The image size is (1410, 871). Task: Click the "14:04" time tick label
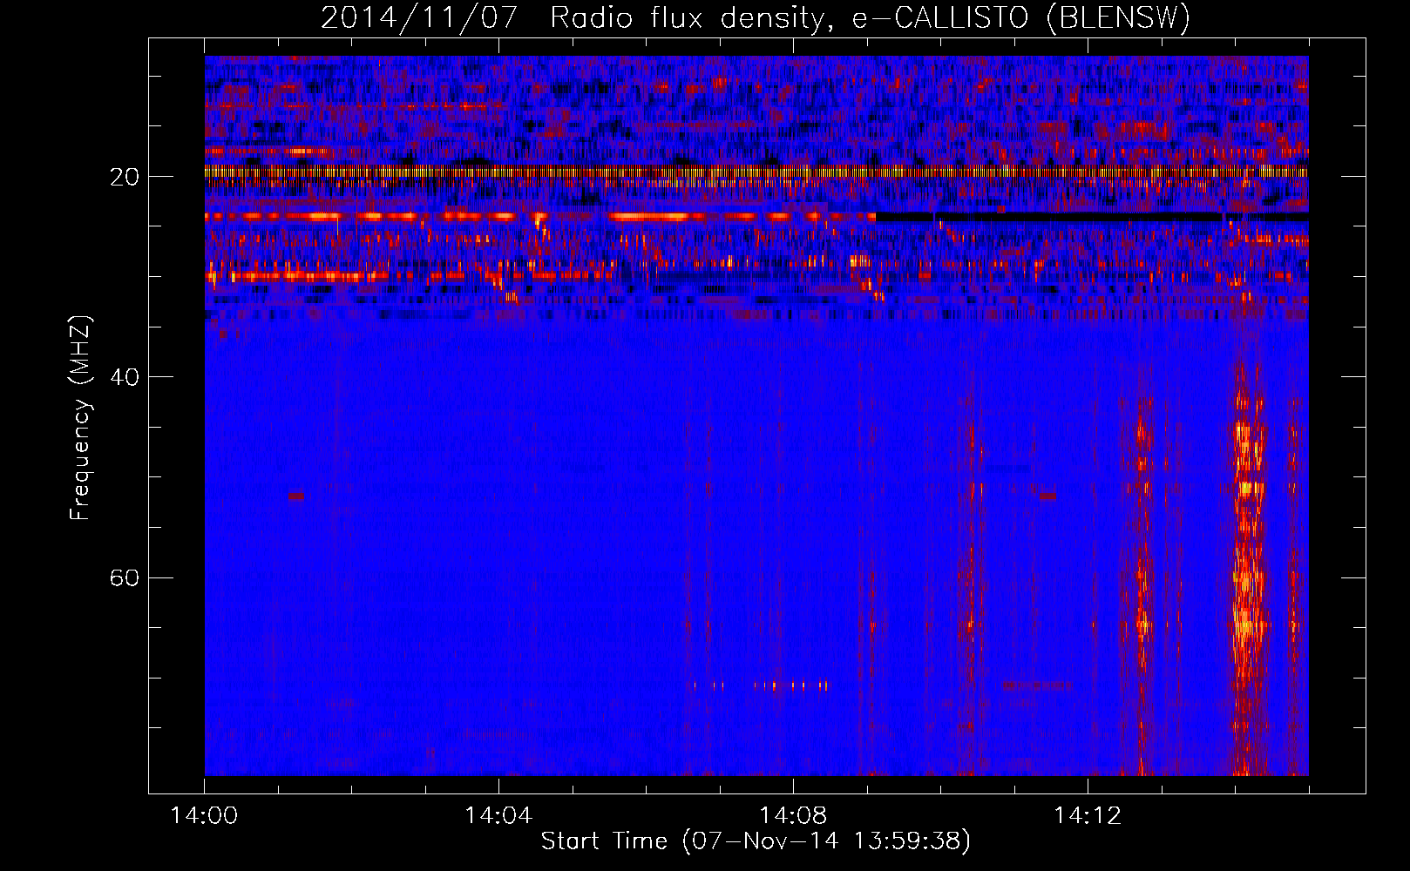click(498, 816)
